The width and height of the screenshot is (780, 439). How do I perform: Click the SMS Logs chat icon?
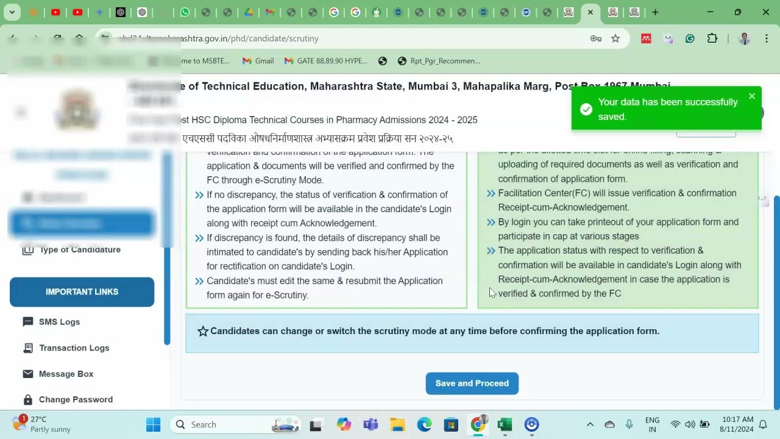tap(28, 322)
